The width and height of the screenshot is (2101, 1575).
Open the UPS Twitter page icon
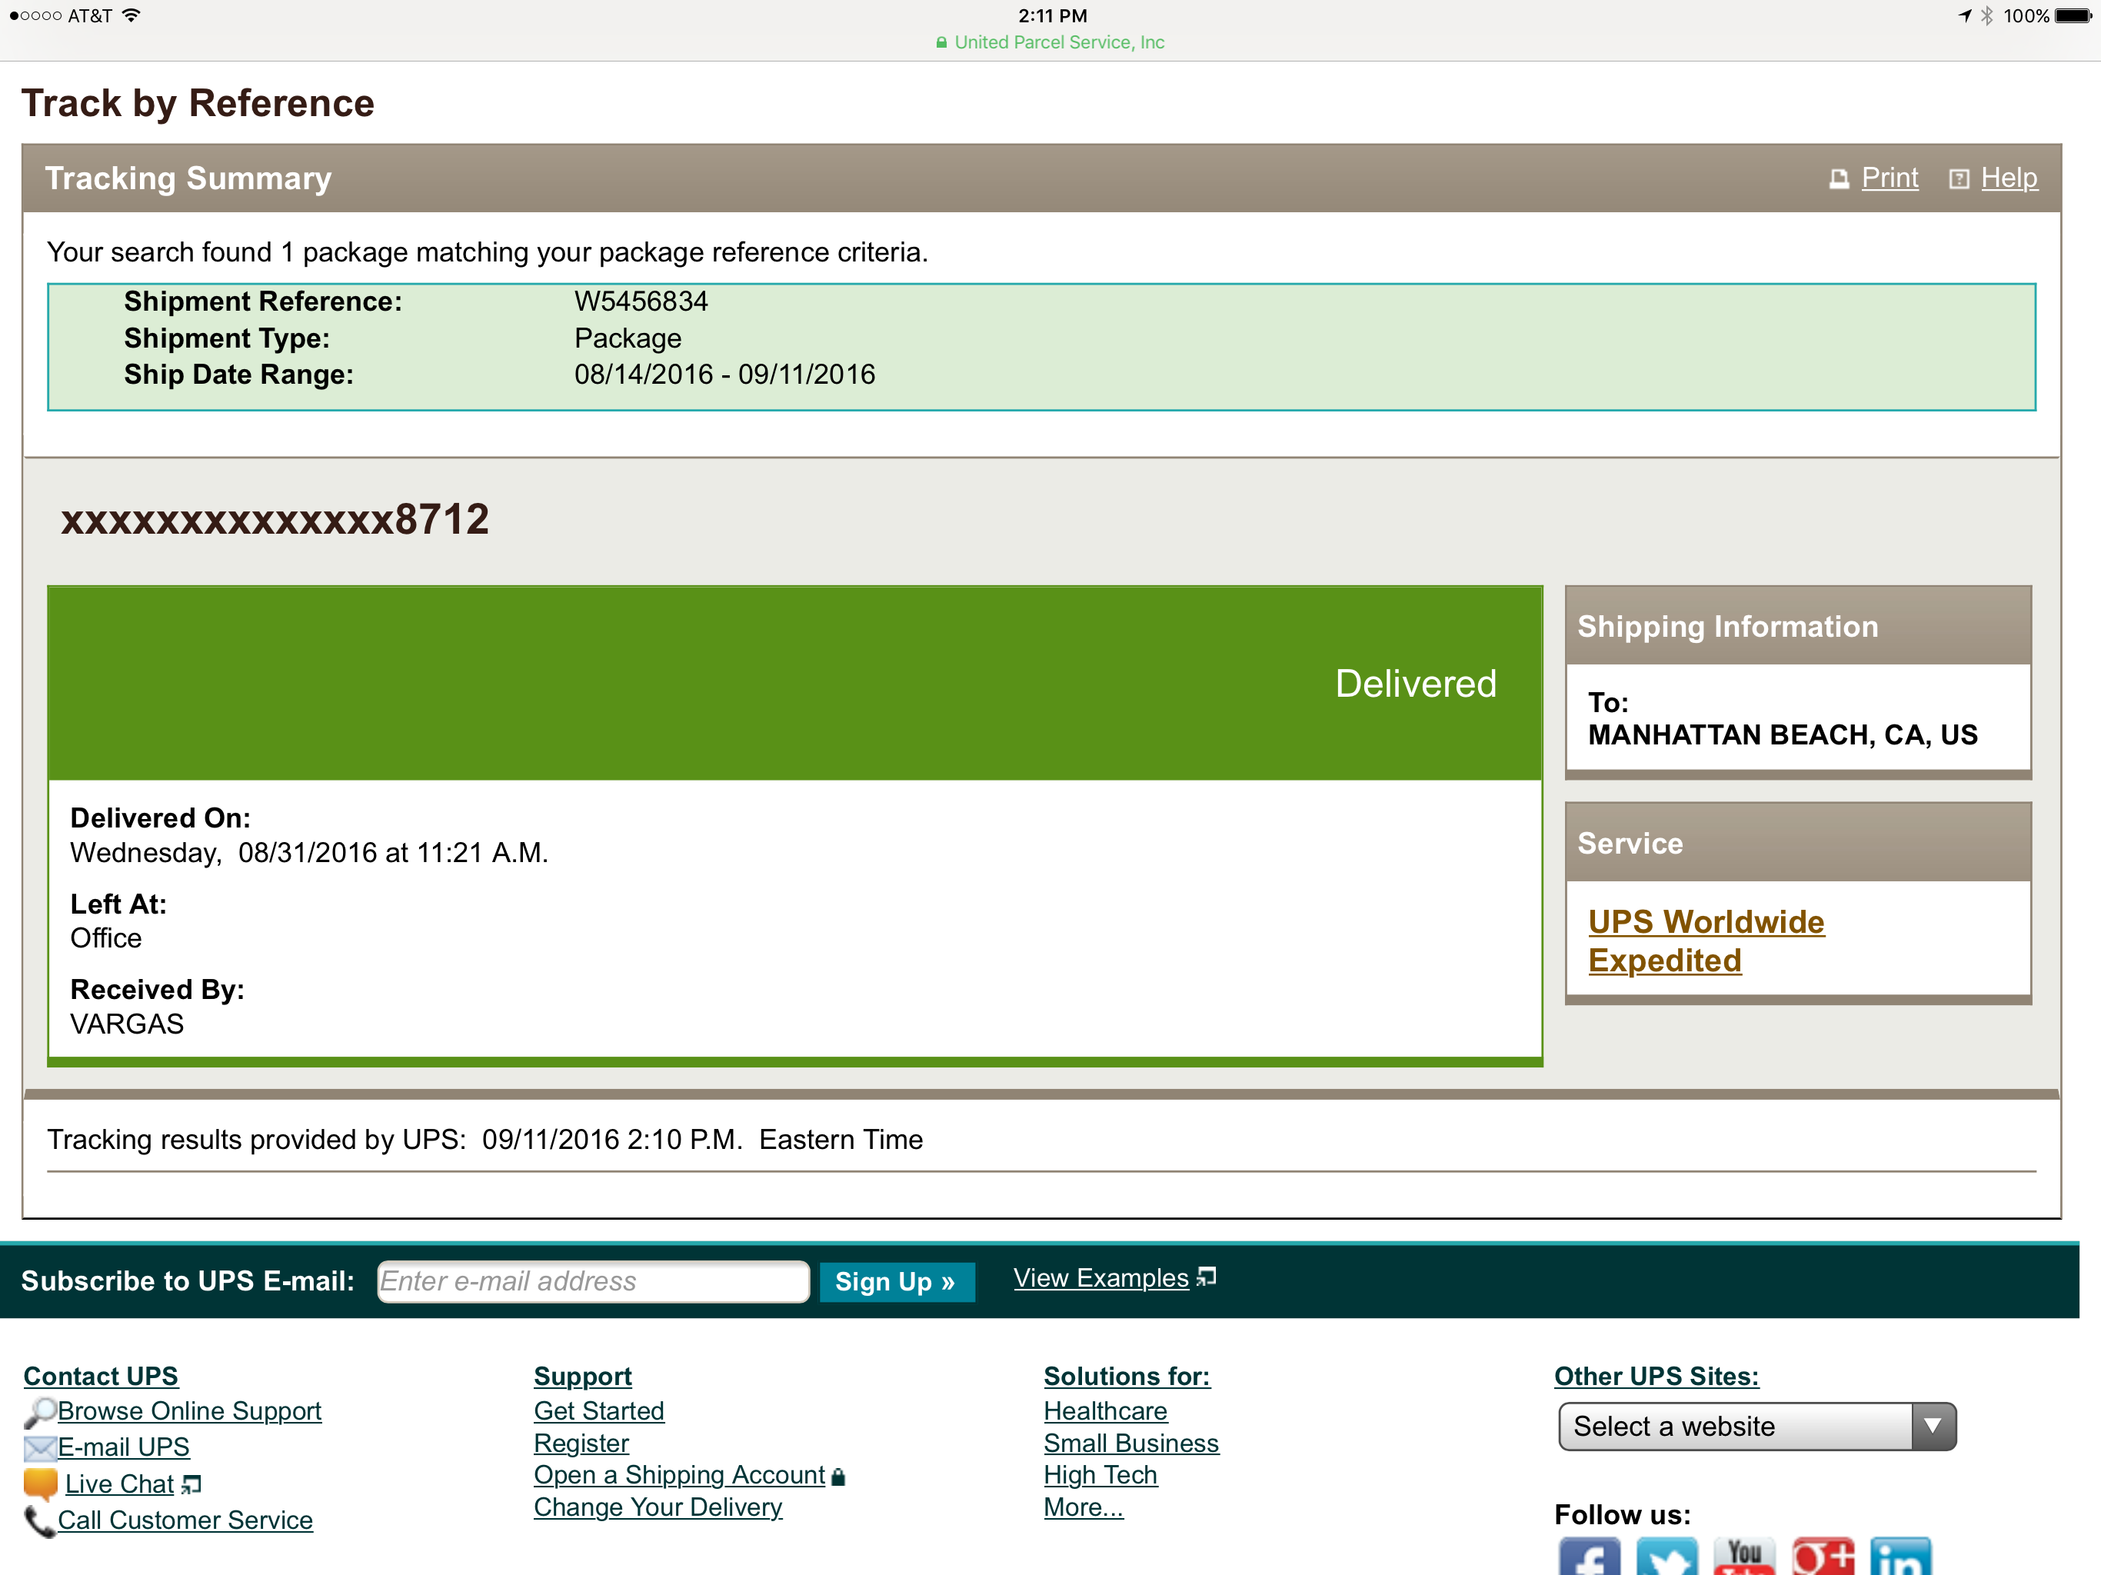point(1667,1556)
